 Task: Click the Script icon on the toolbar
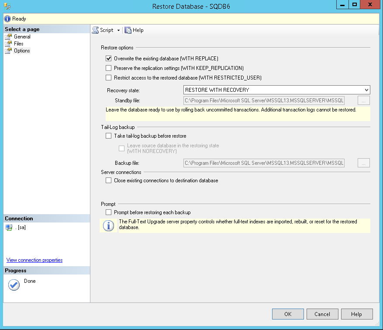tap(96, 30)
